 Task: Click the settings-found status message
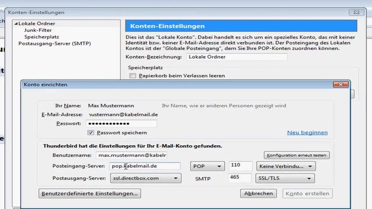(x=133, y=146)
